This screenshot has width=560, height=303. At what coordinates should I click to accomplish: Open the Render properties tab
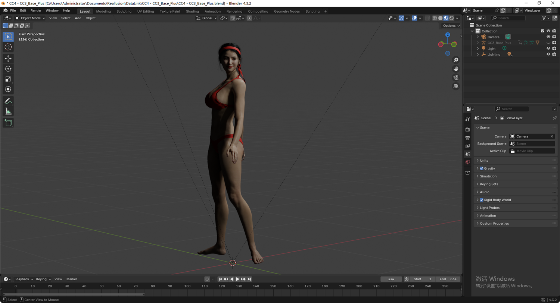[467, 129]
